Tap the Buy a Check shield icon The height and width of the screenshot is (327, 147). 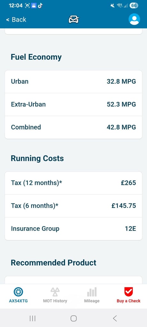point(128,292)
